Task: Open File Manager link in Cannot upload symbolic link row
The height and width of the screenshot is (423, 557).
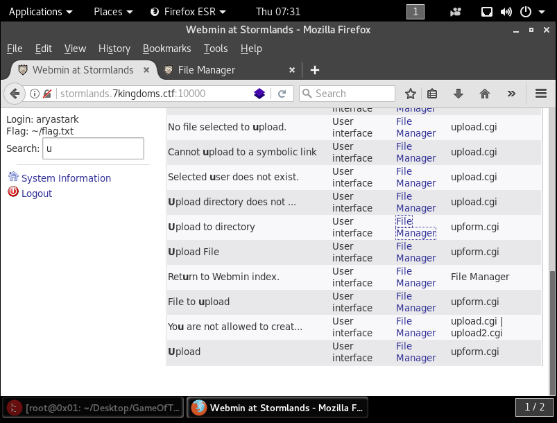Action: point(415,152)
